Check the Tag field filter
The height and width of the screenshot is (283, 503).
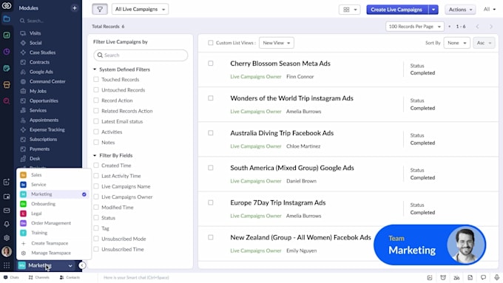tap(96, 228)
